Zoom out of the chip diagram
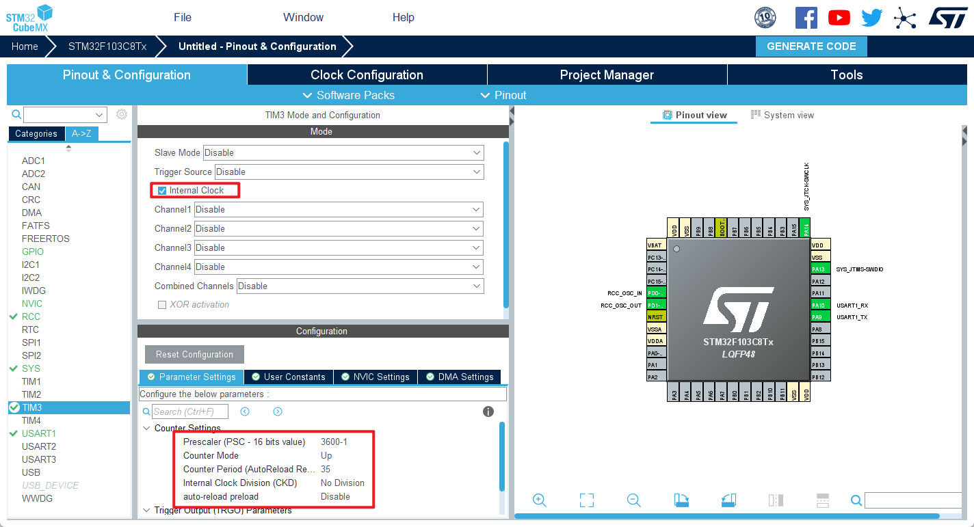Image resolution: width=974 pixels, height=527 pixels. [633, 500]
